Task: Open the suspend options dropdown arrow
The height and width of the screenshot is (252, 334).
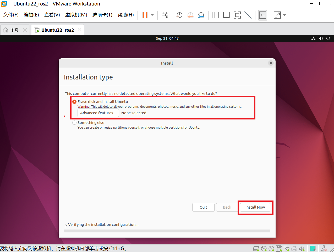Action: pos(152,15)
